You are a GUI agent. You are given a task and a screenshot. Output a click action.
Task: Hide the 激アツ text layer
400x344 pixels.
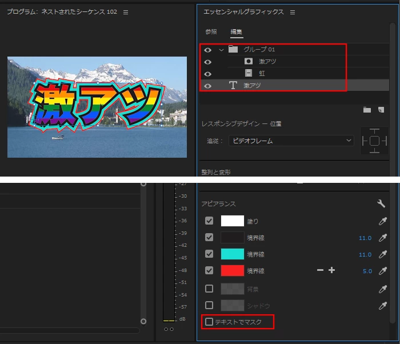[207, 86]
